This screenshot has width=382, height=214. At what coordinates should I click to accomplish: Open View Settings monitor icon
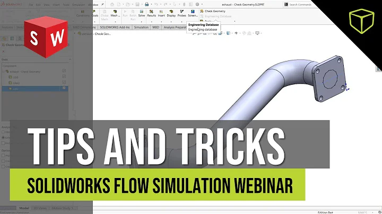[x=257, y=33]
